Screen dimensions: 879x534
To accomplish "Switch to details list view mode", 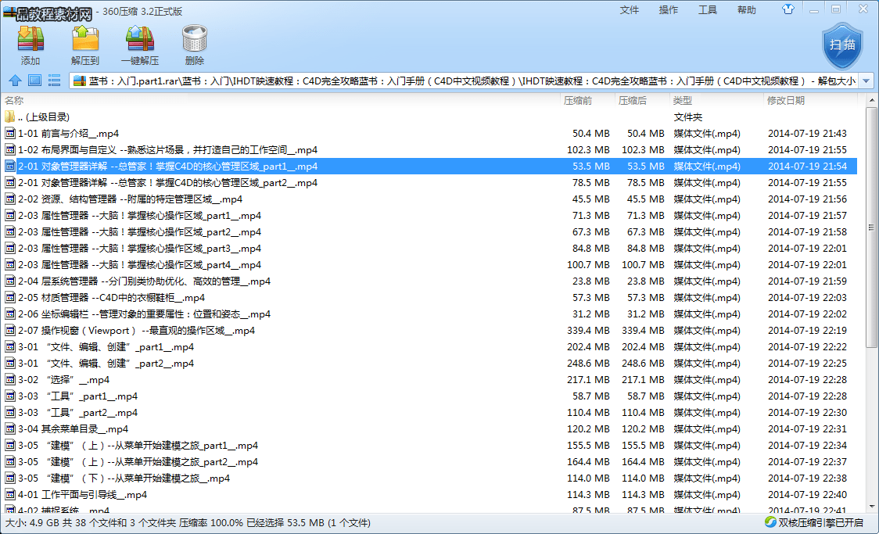I will pos(54,80).
